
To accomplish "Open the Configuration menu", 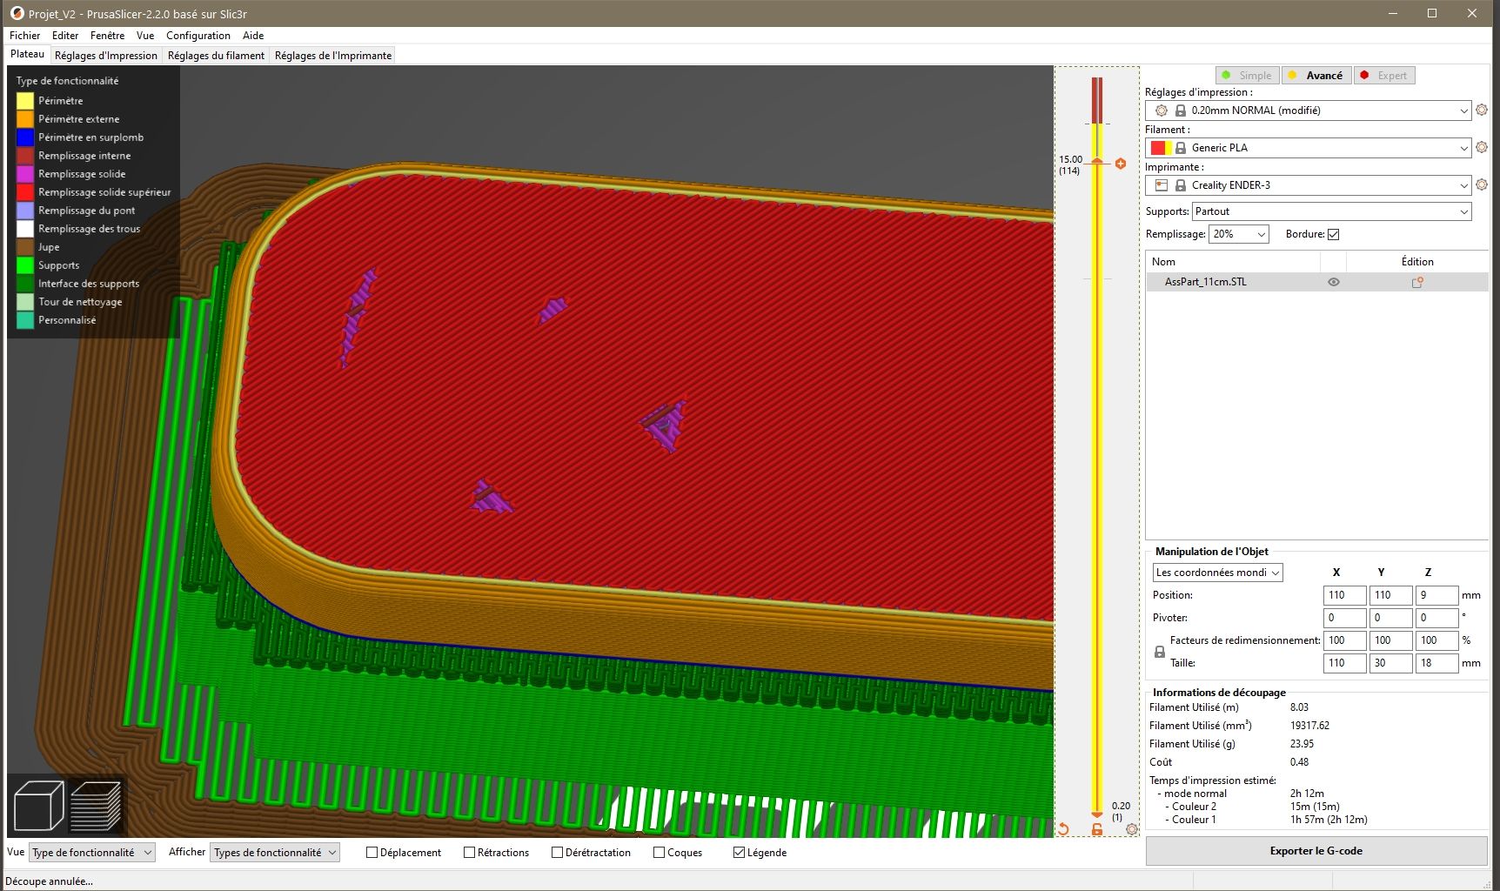I will (198, 36).
